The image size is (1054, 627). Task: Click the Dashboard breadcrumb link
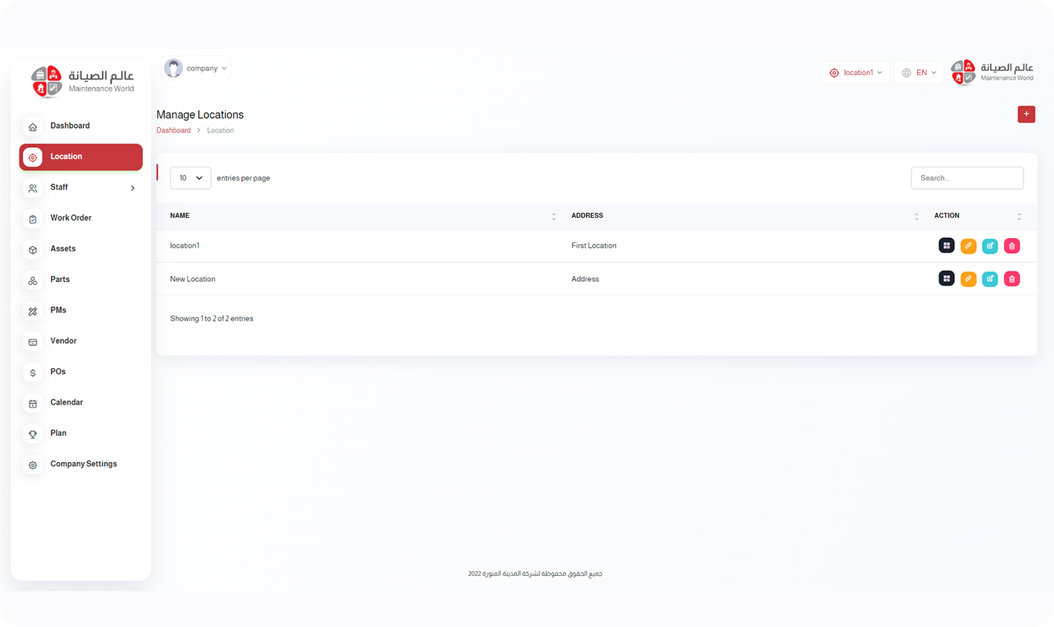(173, 130)
